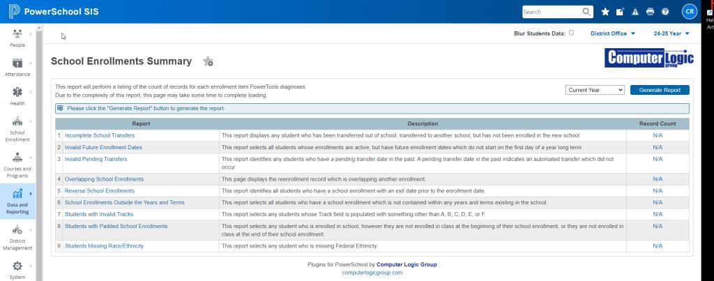The image size is (714, 281).
Task: Click N/A count for Incomplete School Transfers
Action: 658,136
